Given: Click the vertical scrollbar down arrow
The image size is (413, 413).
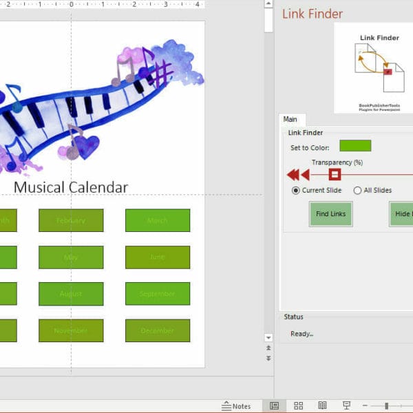Looking at the screenshot, I should (x=268, y=337).
